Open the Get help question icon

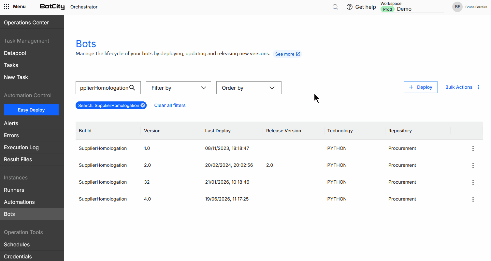click(350, 7)
